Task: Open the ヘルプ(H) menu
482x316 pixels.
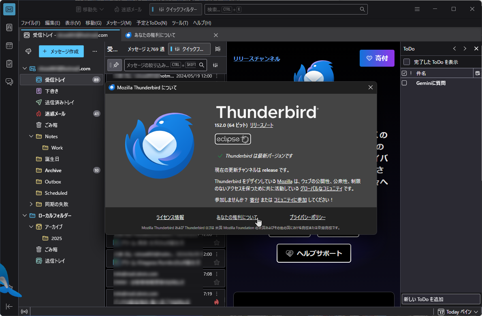Action: [202, 23]
